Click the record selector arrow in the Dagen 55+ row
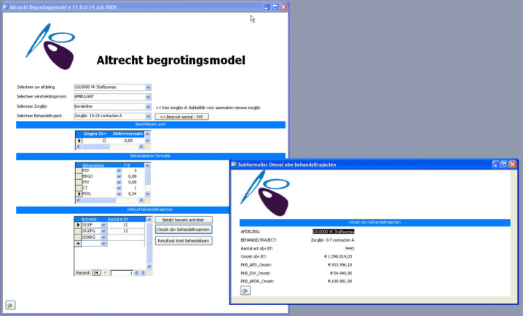Viewport: 523px width, 316px height. click(79, 141)
